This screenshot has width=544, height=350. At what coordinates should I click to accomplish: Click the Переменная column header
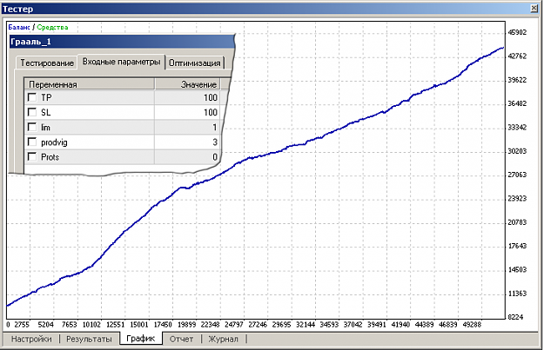[90, 84]
